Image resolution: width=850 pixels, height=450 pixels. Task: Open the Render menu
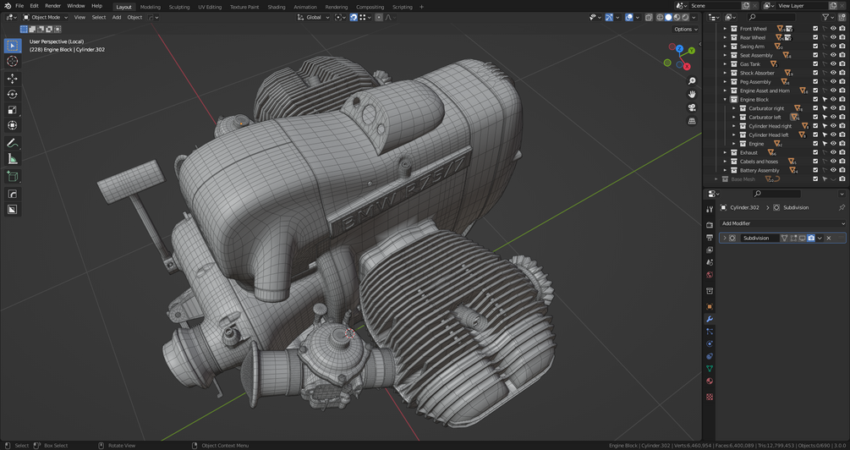(x=52, y=6)
